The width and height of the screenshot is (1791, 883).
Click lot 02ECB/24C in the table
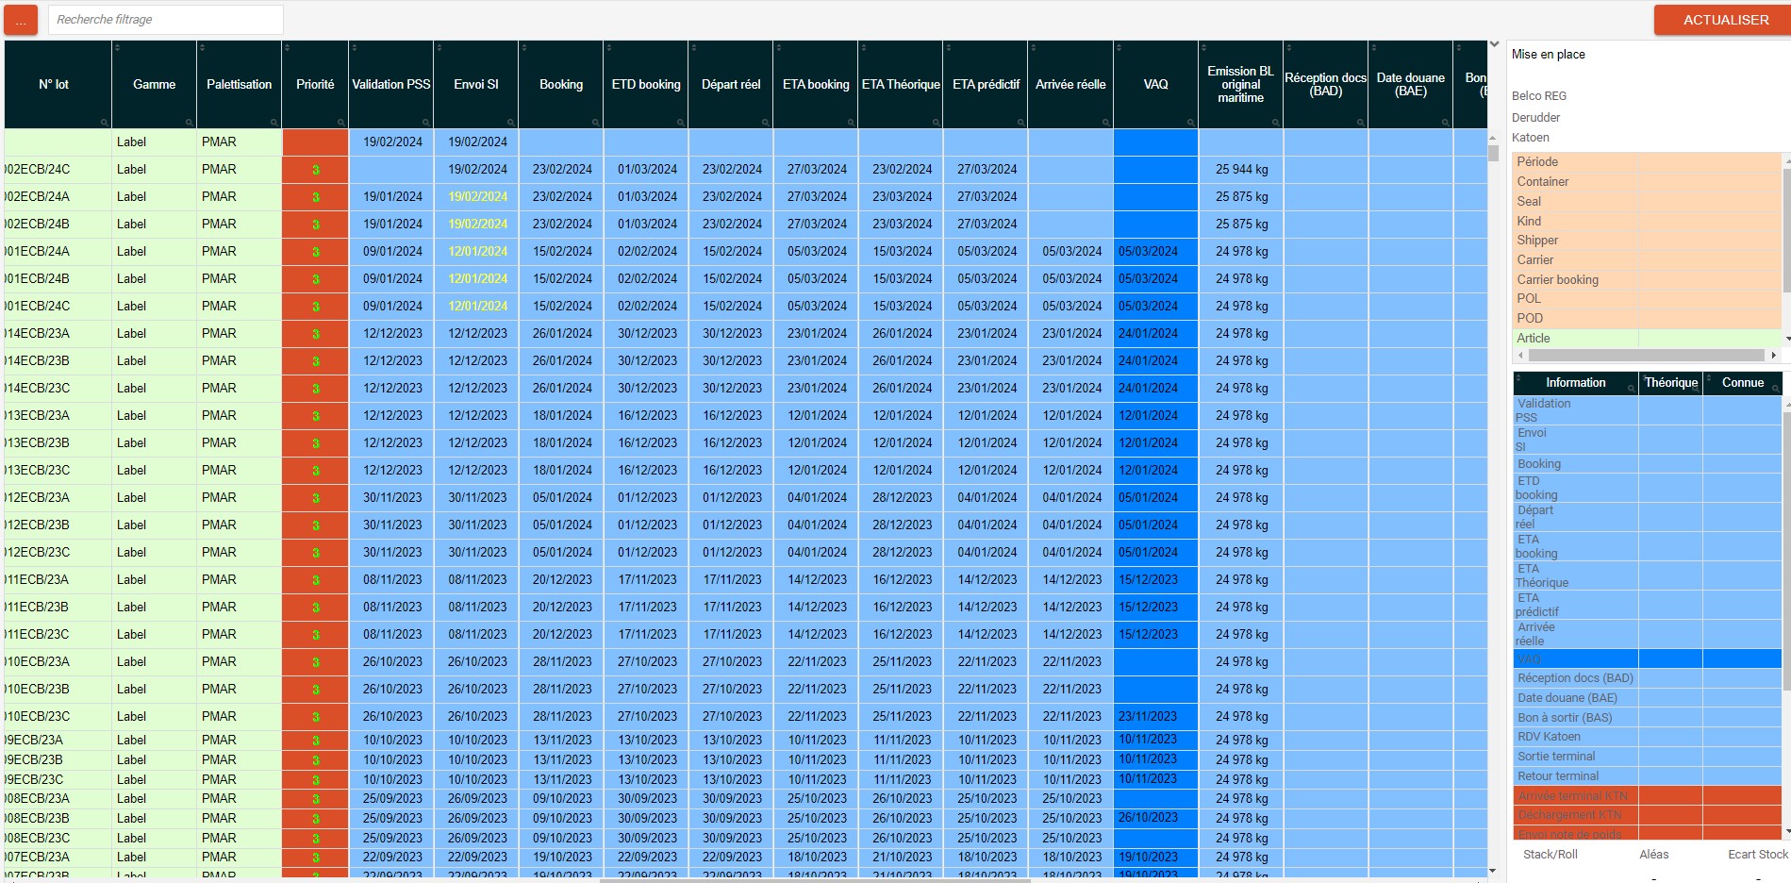click(x=58, y=170)
